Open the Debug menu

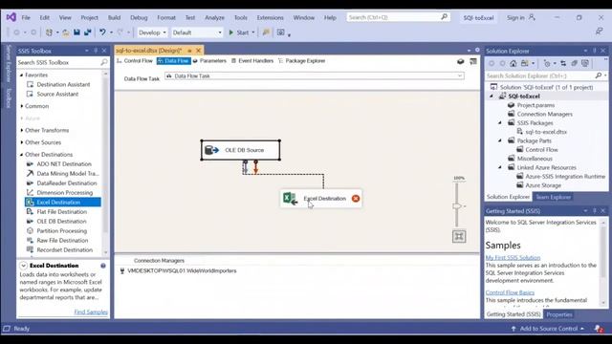[x=139, y=17]
